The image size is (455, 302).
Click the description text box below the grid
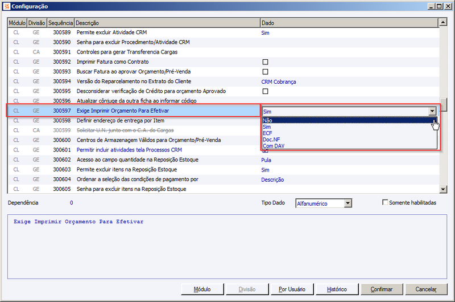[x=227, y=247]
